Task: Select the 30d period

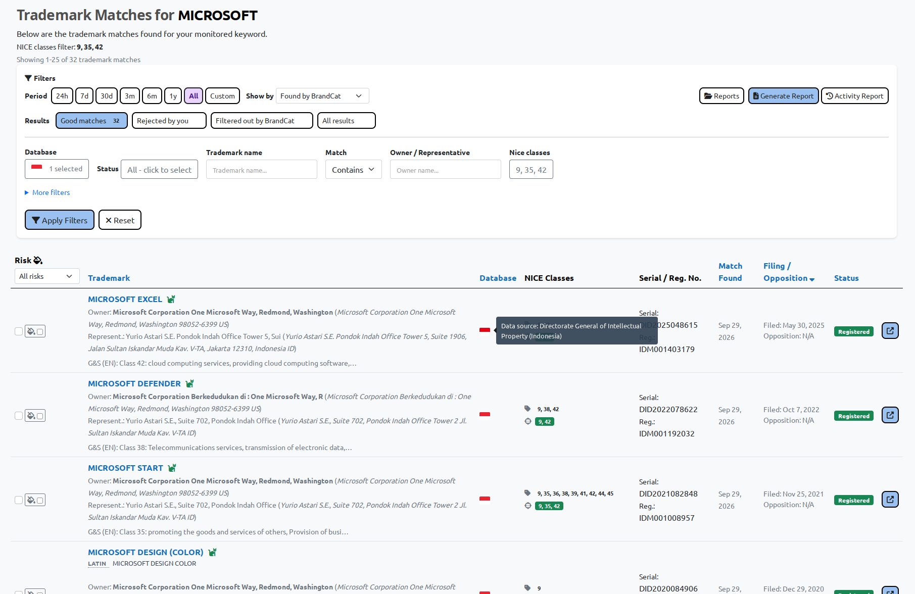Action: point(107,96)
